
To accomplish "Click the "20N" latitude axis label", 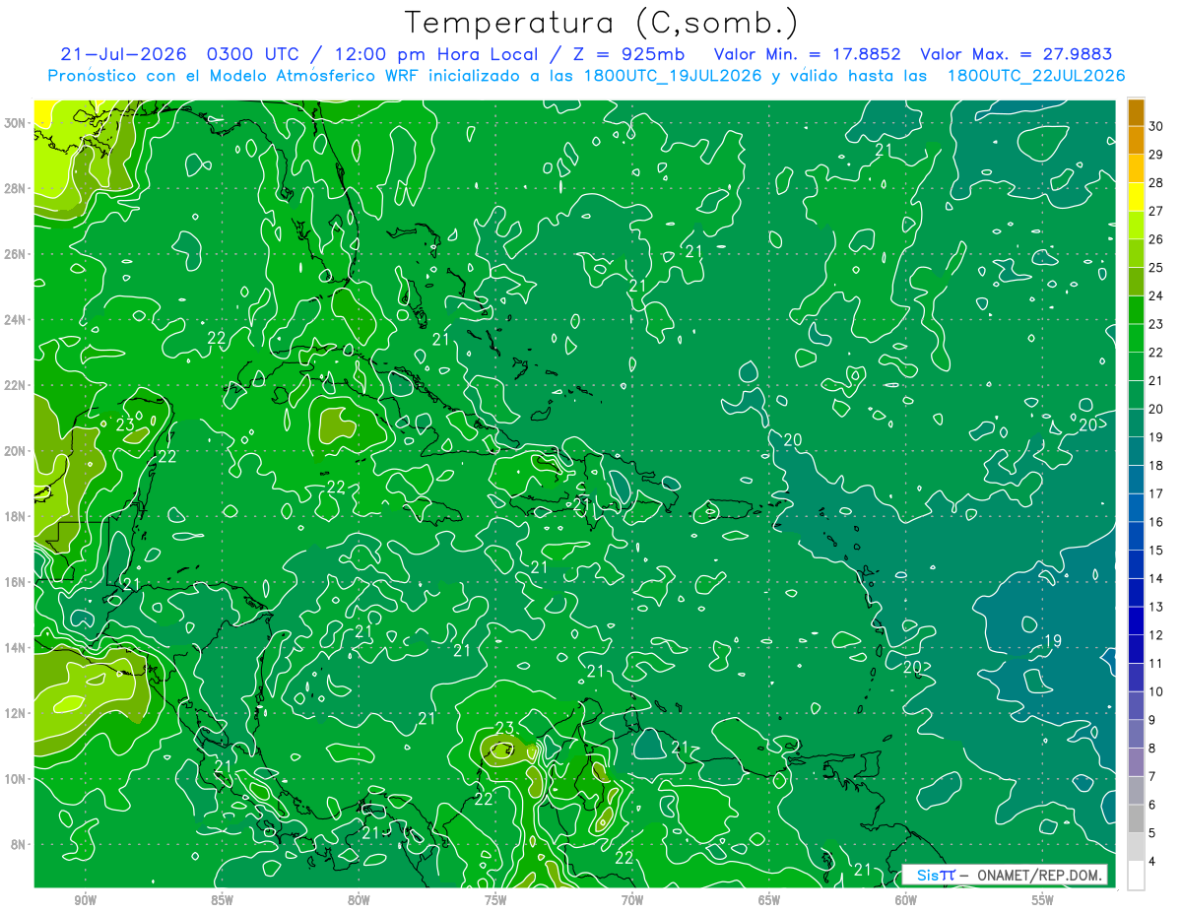I will click(17, 451).
